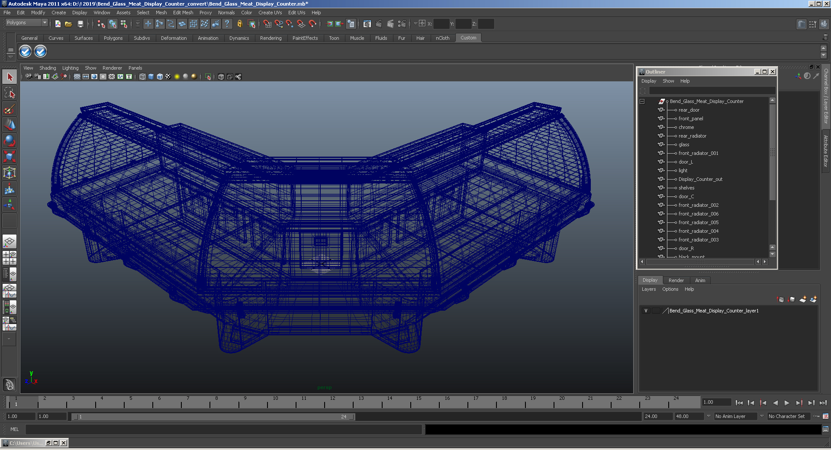The image size is (831, 450).
Task: Click the time range slider bar
Action: coord(213,417)
